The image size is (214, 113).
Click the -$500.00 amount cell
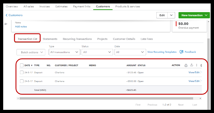tap(131, 81)
